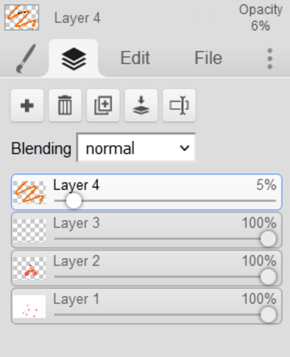Viewport: 290px width, 357px height.
Task: Merge layer down
Action: coord(141,106)
